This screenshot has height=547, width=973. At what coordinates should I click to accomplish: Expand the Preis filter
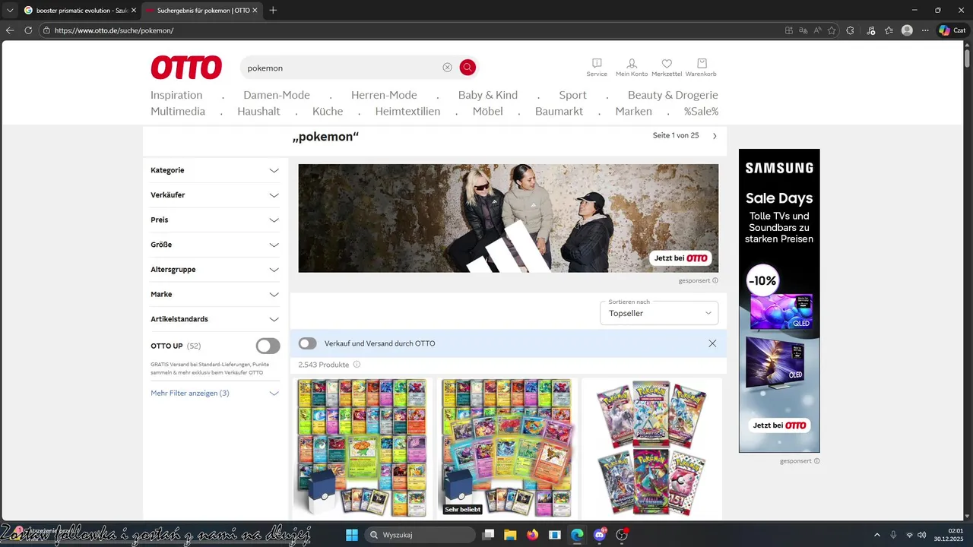click(x=215, y=220)
